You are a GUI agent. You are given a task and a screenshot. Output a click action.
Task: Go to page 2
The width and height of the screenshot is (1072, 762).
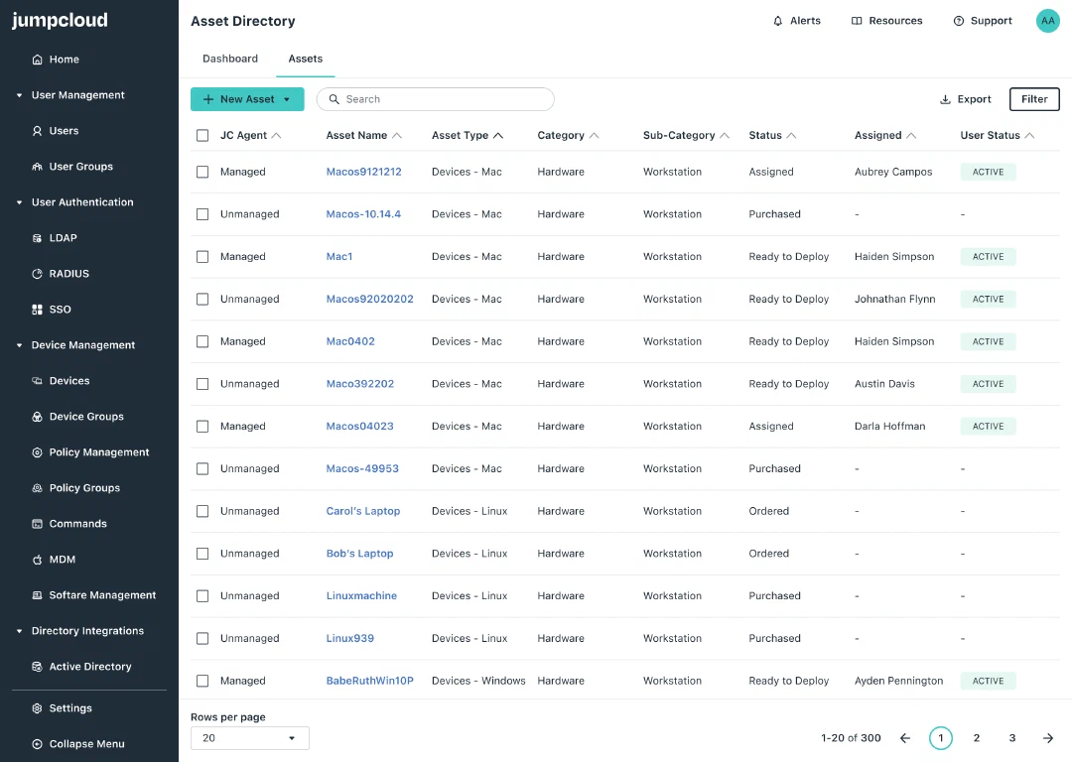coord(977,738)
